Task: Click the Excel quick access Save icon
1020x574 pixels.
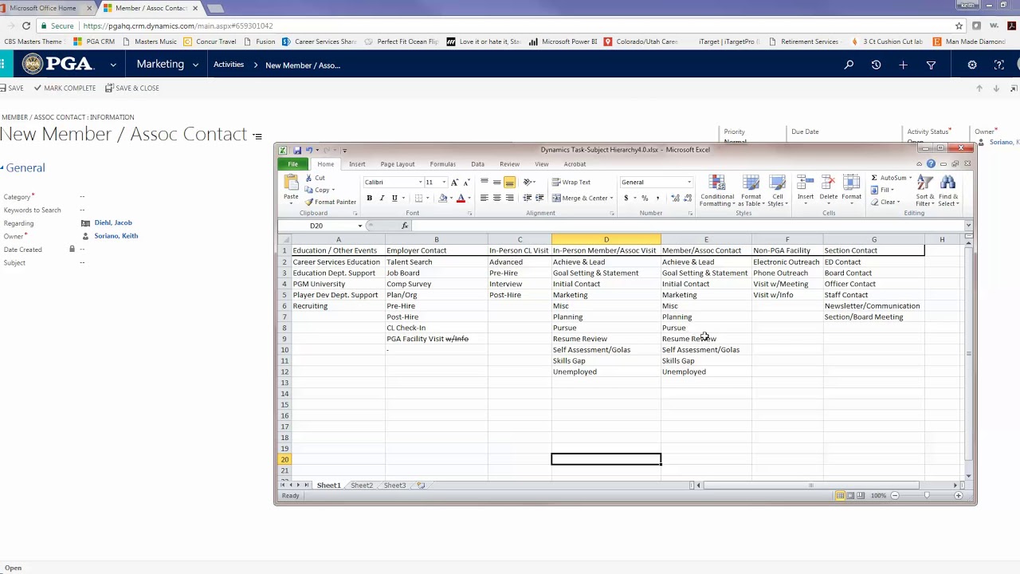Action: (296, 150)
